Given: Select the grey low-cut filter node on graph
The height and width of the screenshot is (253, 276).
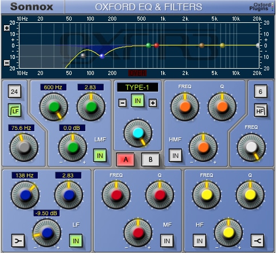Looking at the screenshot, I should tap(83, 56).
